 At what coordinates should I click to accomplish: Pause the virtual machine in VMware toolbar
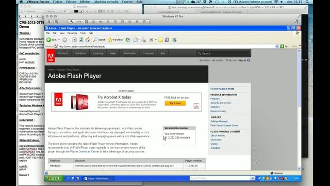pos(49,22)
